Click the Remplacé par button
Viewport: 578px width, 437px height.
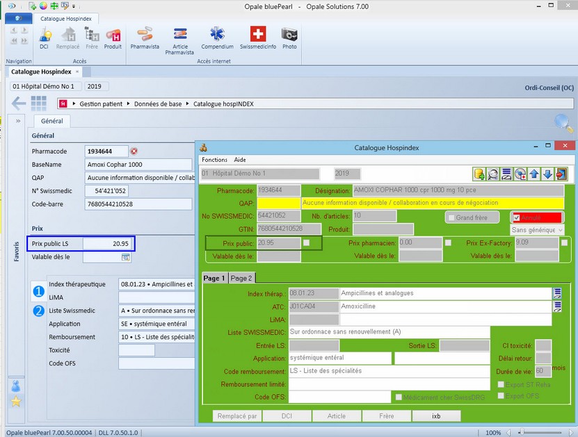[237, 416]
